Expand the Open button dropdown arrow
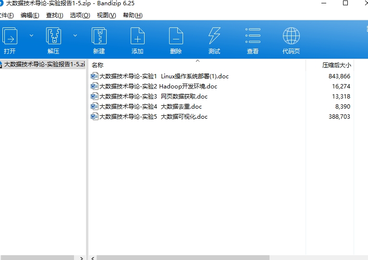368x260 pixels. (x=31, y=36)
